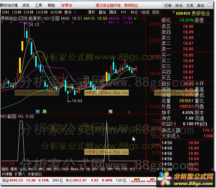
Task: Click the 24.10 high price label
Action: coord(34,25)
